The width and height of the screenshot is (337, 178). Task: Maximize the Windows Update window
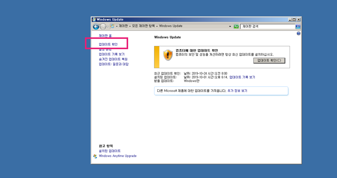(x=294, y=19)
